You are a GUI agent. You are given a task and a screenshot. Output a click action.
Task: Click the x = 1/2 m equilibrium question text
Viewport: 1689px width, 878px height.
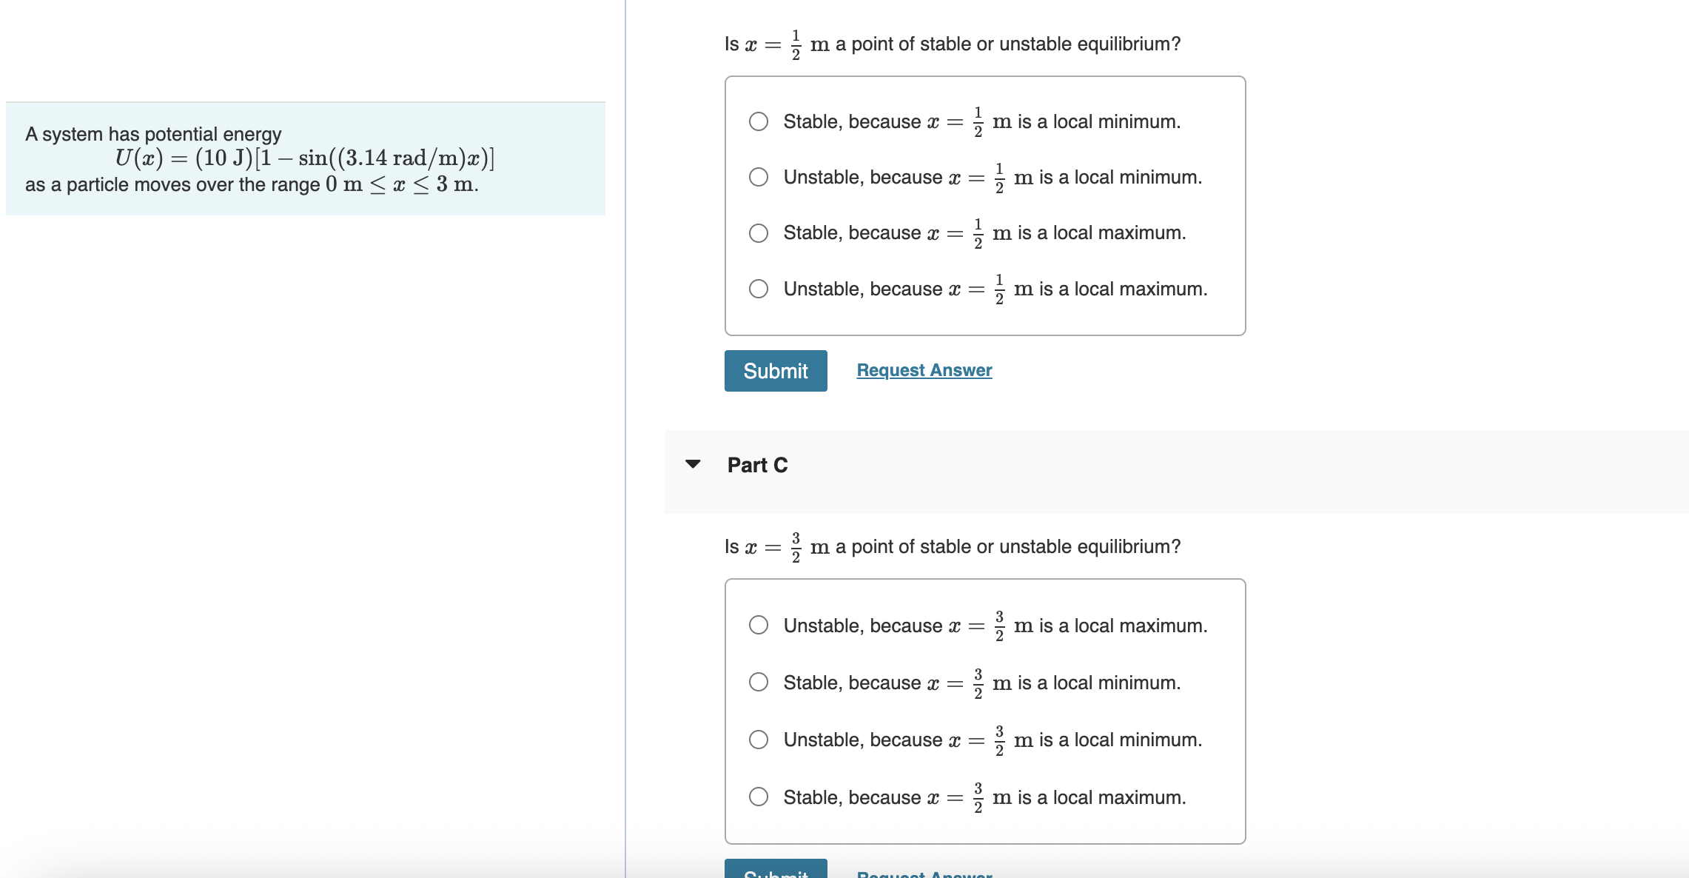952,44
